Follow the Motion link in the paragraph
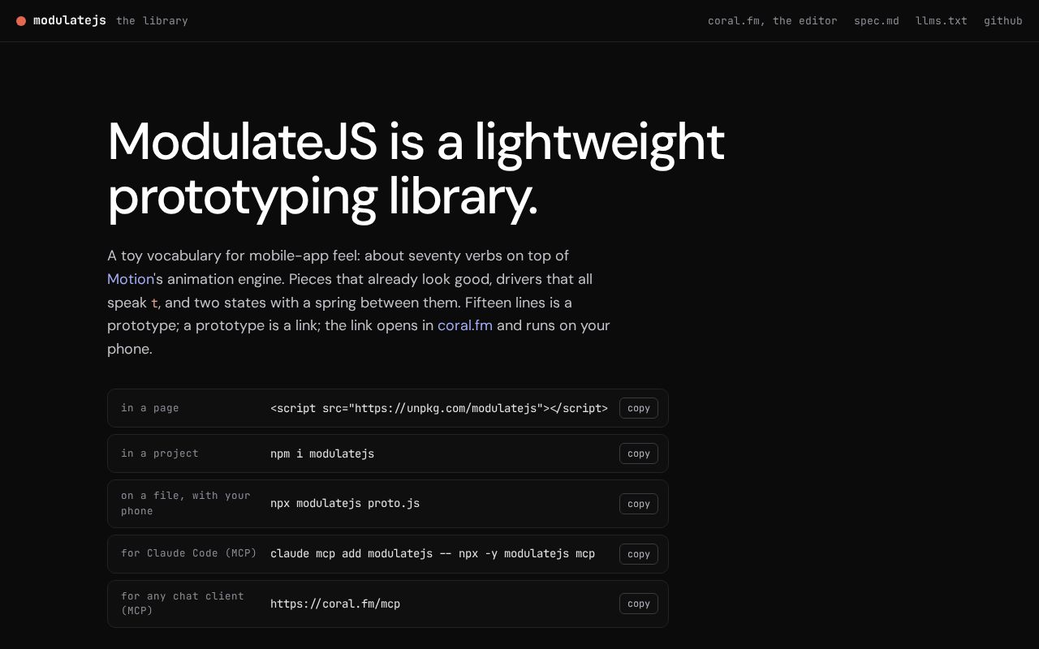The image size is (1039, 649). (131, 279)
